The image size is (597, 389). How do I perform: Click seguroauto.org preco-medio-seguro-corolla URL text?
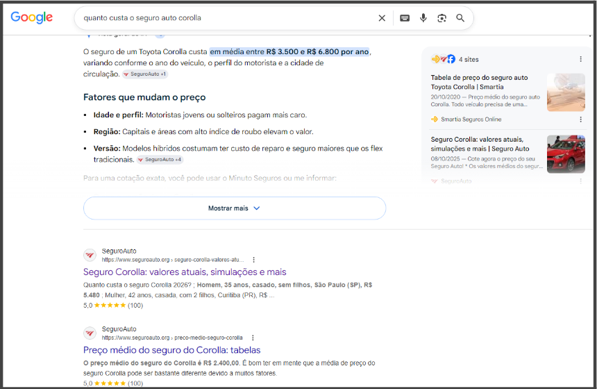click(172, 338)
